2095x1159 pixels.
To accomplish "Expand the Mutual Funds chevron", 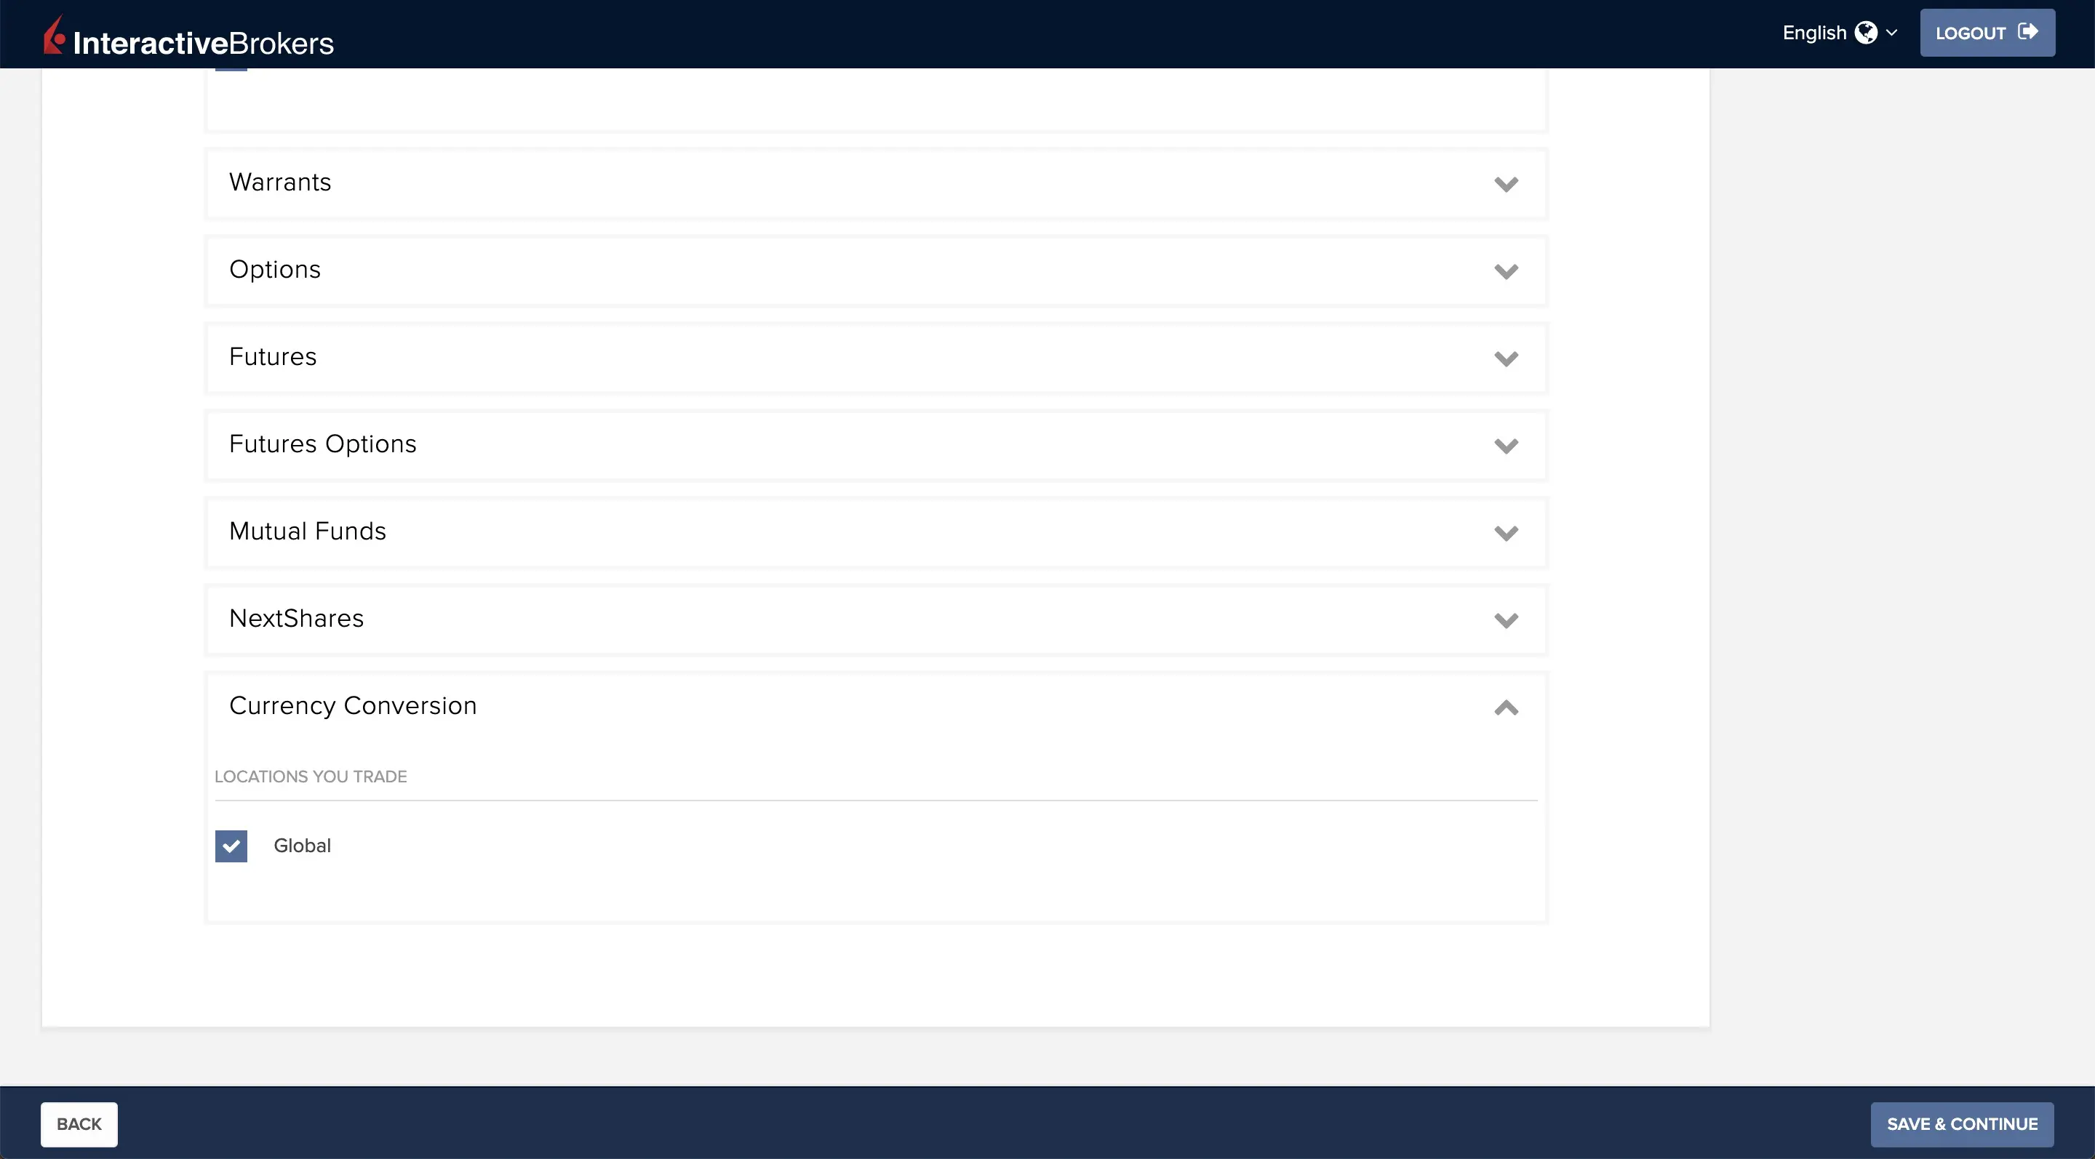I will click(1507, 533).
